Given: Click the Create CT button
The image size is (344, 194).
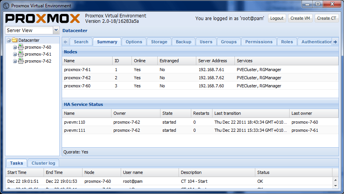Looking at the screenshot, I should (326, 18).
